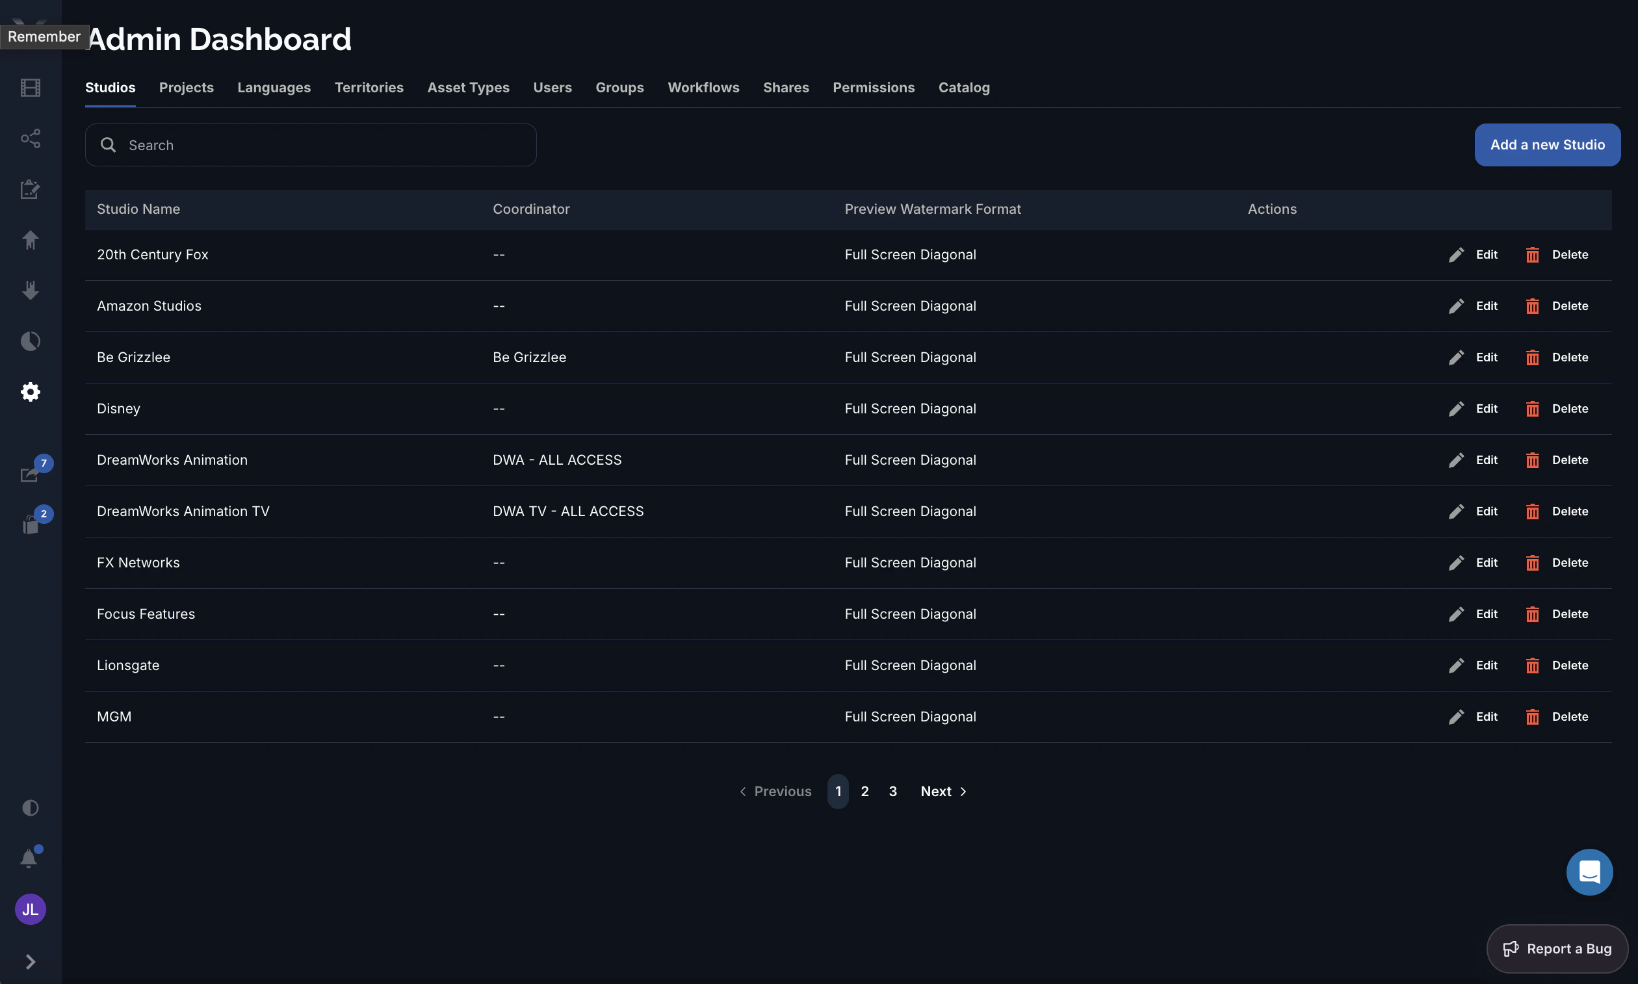
Task: Open the chat support bubble
Action: tap(1590, 872)
